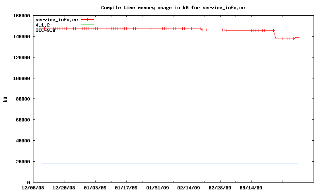Select the ICC-9.0 legend entry text

(x=45, y=30)
